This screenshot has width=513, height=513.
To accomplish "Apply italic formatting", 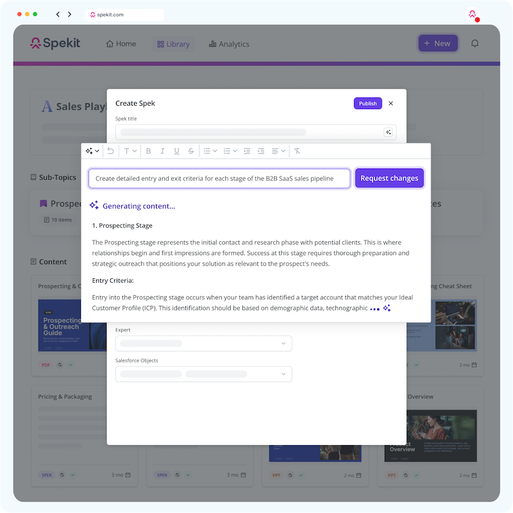I will pyautogui.click(x=162, y=151).
